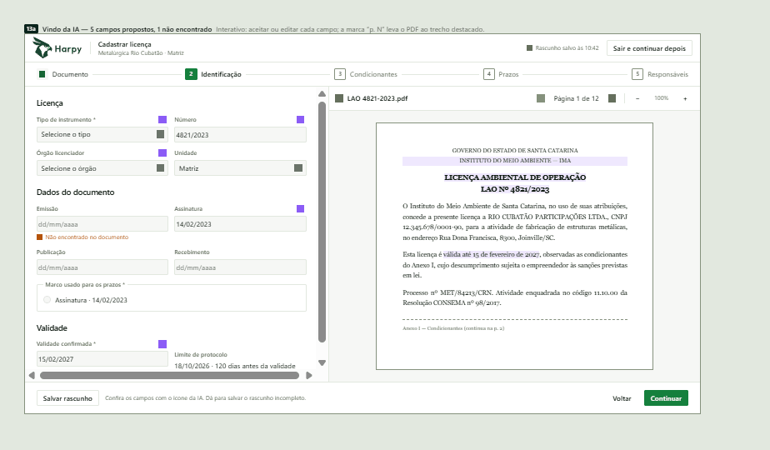The height and width of the screenshot is (450, 770).
Task: Open the 'Selecione o tipo' dropdown
Action: pyautogui.click(x=102, y=135)
